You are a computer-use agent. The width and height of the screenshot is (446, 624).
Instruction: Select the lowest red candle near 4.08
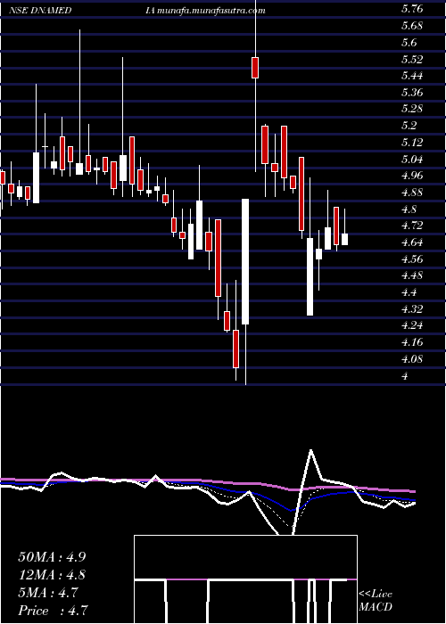[x=235, y=349]
